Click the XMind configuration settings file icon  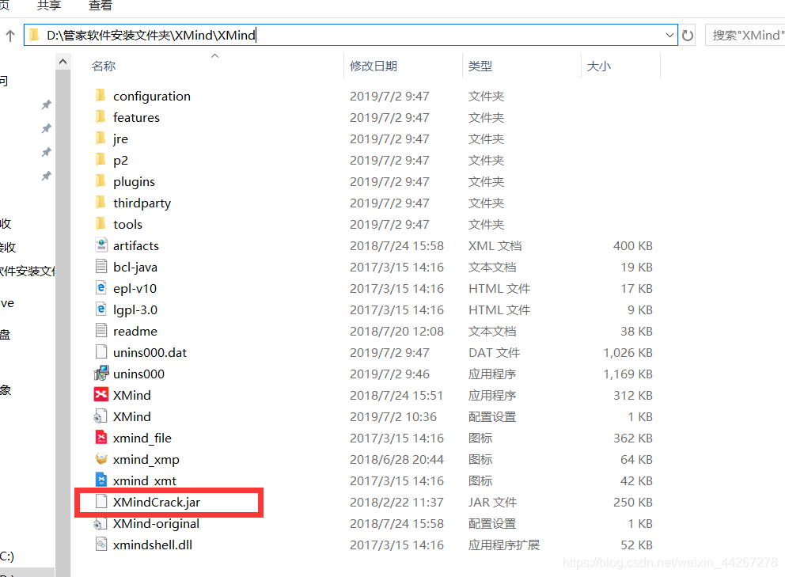click(100, 416)
